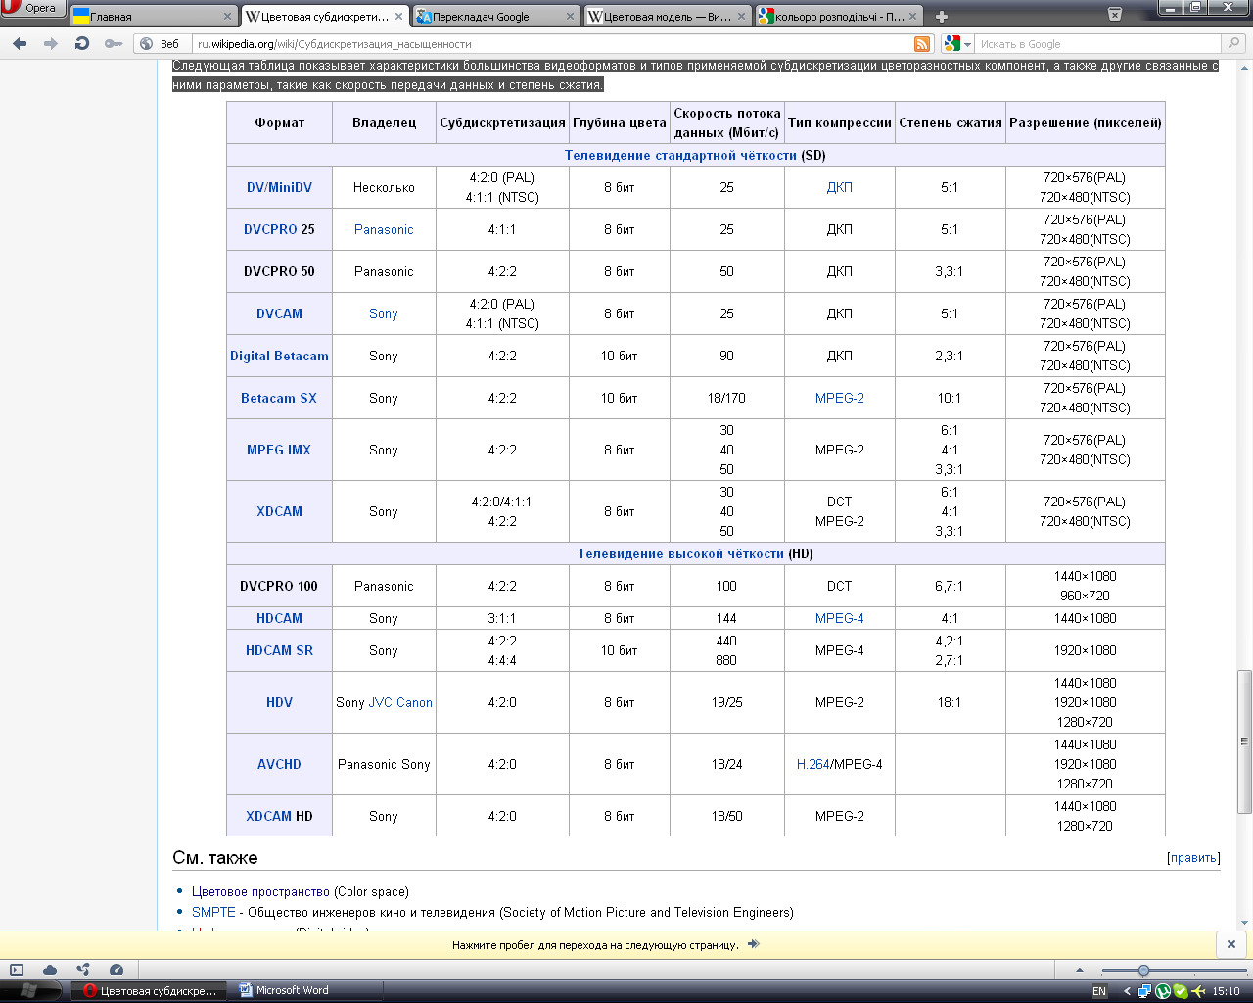Open the closed tabs trash icon
Screen dimensions: 1253x1003
click(x=1115, y=15)
